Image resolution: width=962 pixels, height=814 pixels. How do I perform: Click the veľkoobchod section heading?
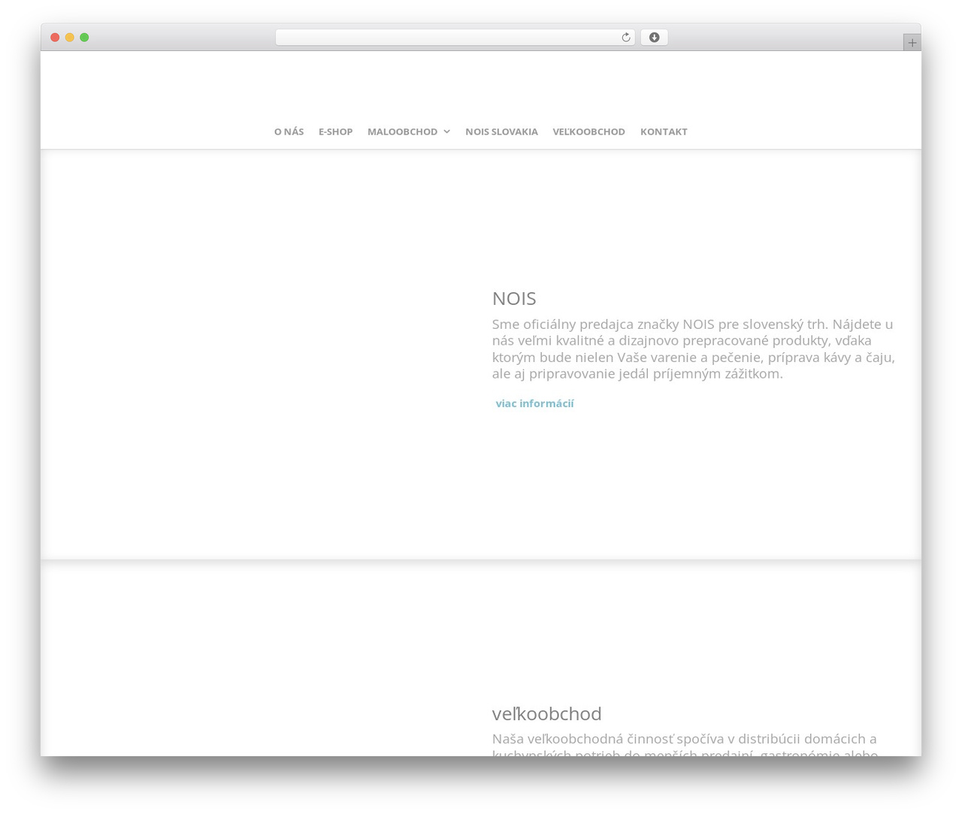pyautogui.click(x=546, y=713)
